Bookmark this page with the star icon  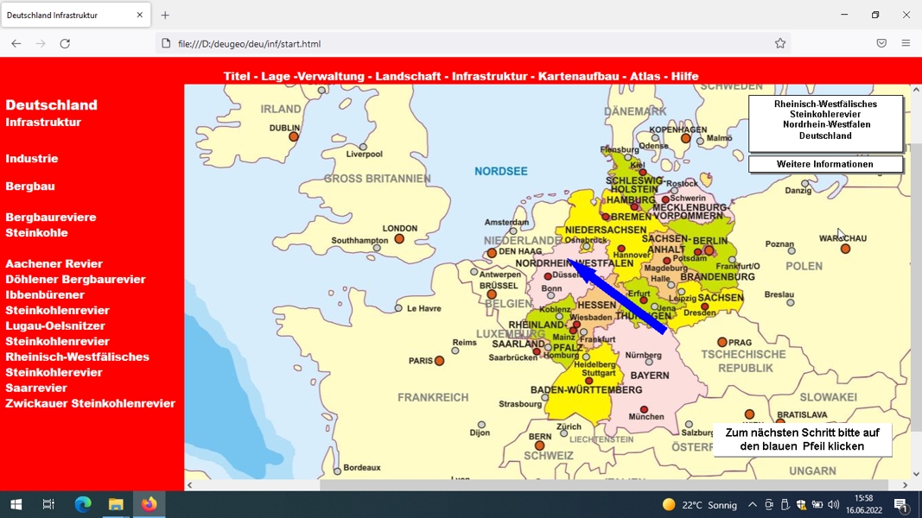coord(779,43)
